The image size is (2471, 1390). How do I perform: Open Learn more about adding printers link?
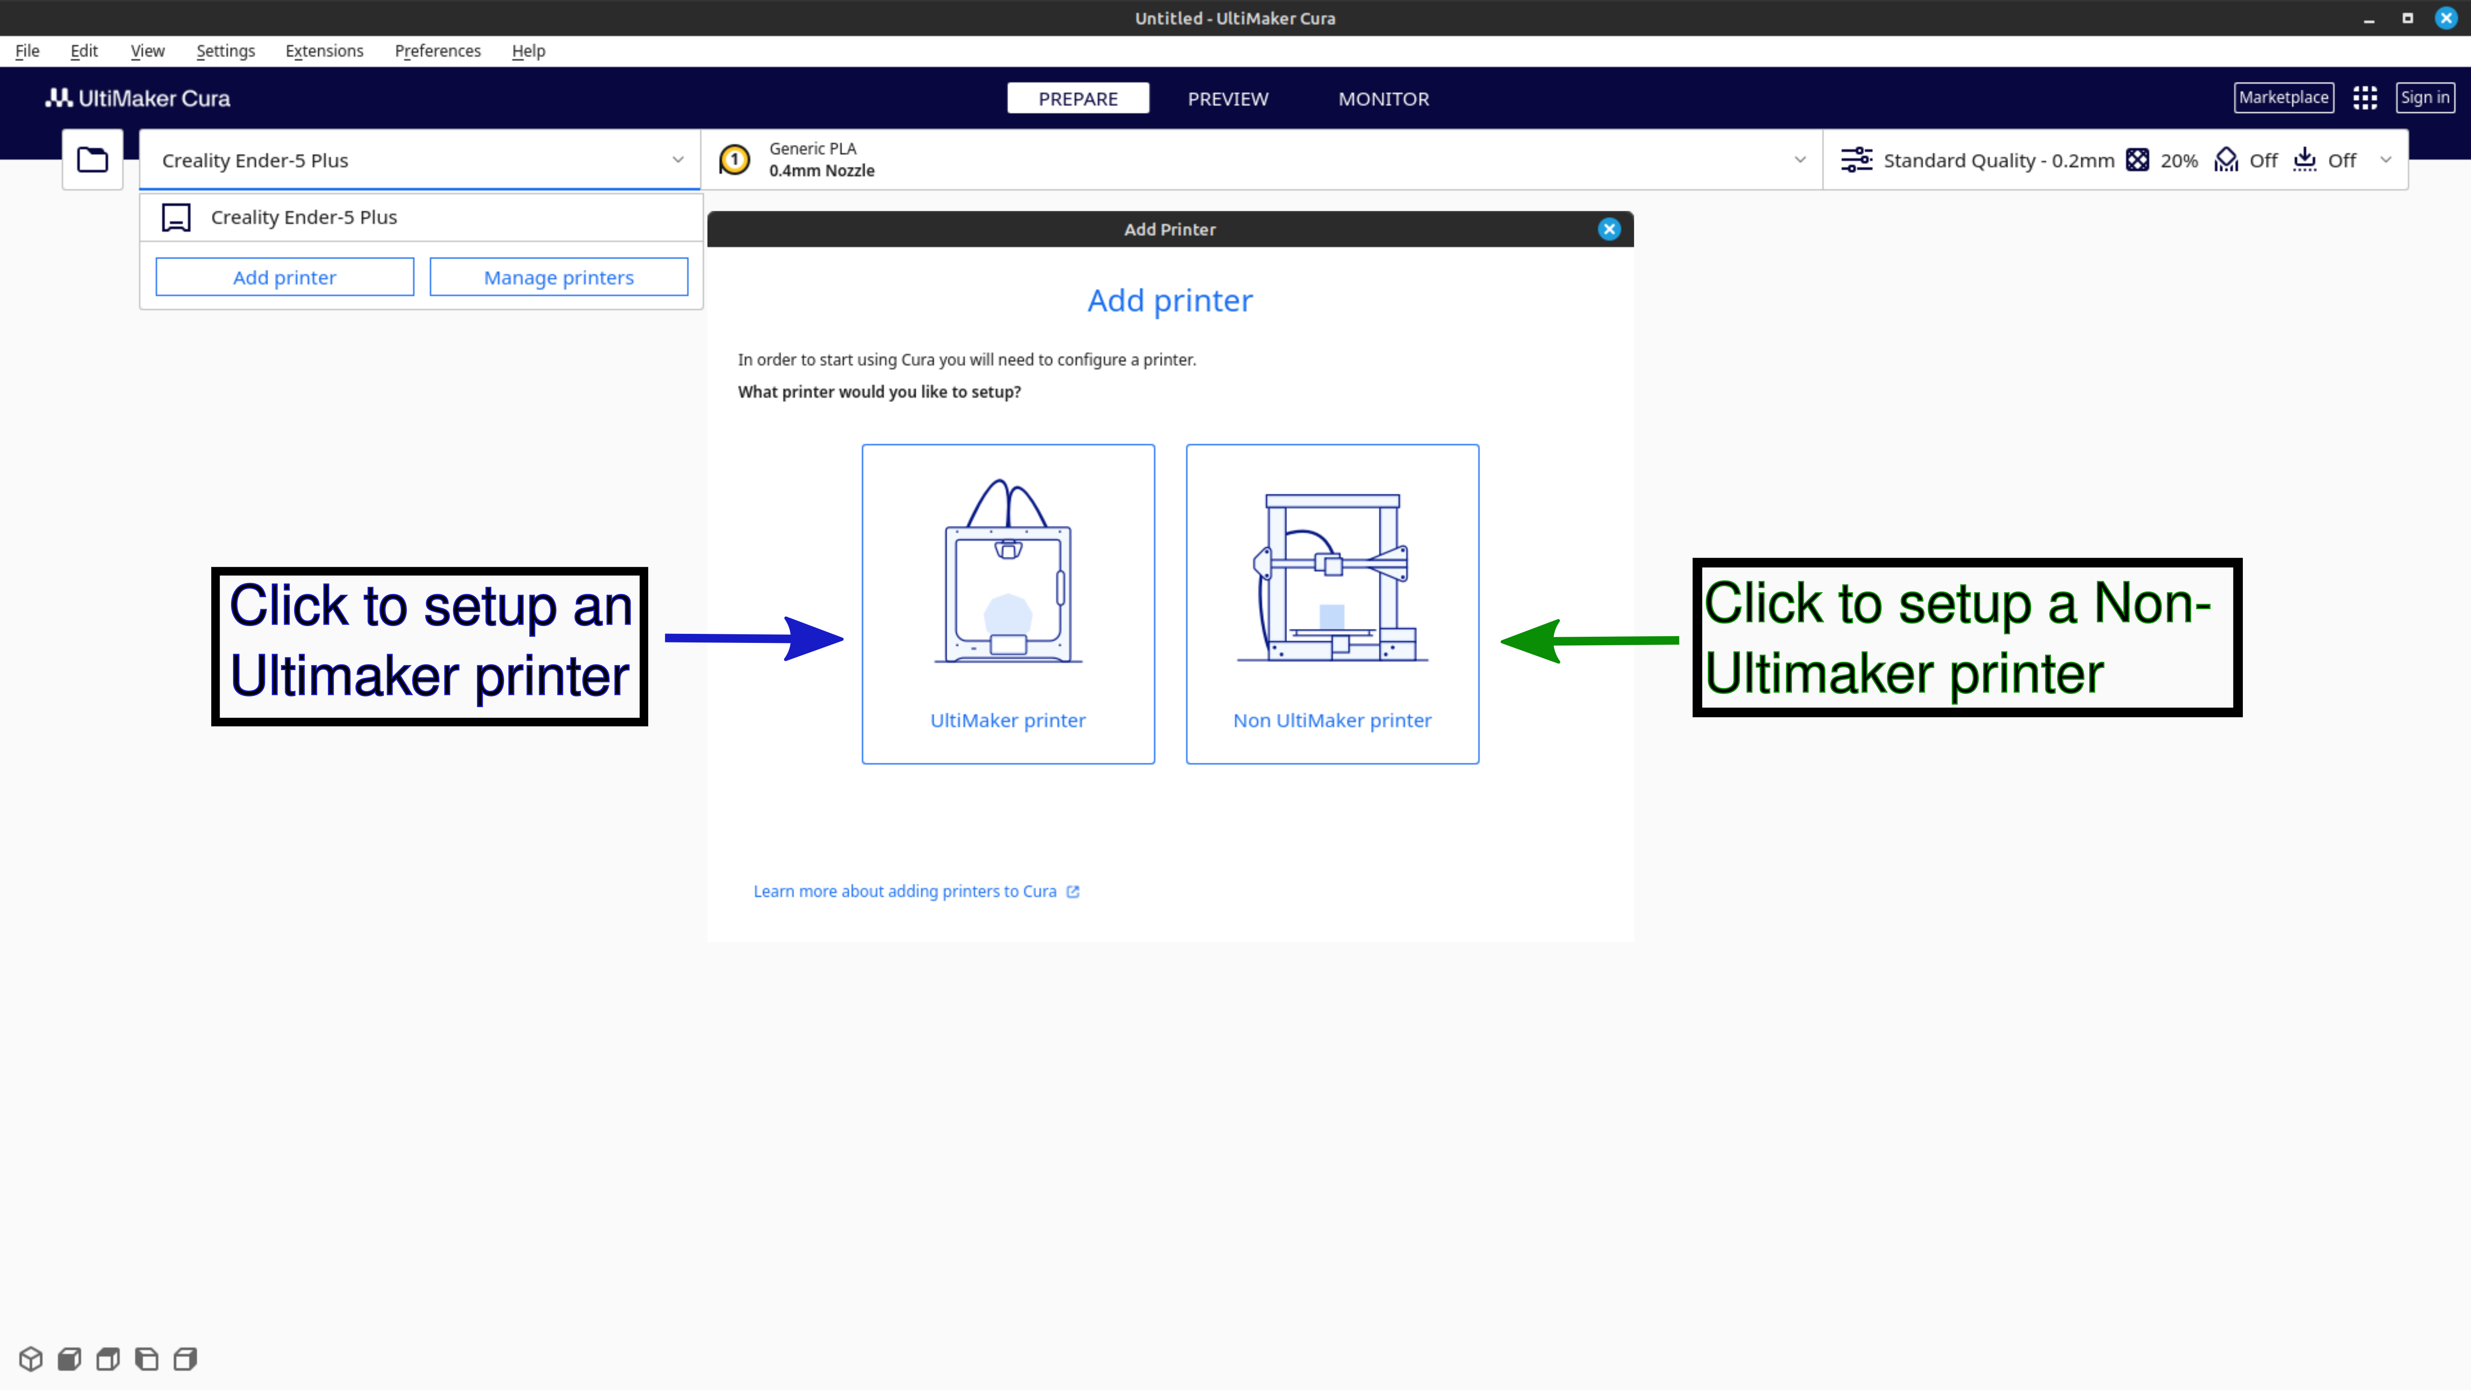coord(904,891)
